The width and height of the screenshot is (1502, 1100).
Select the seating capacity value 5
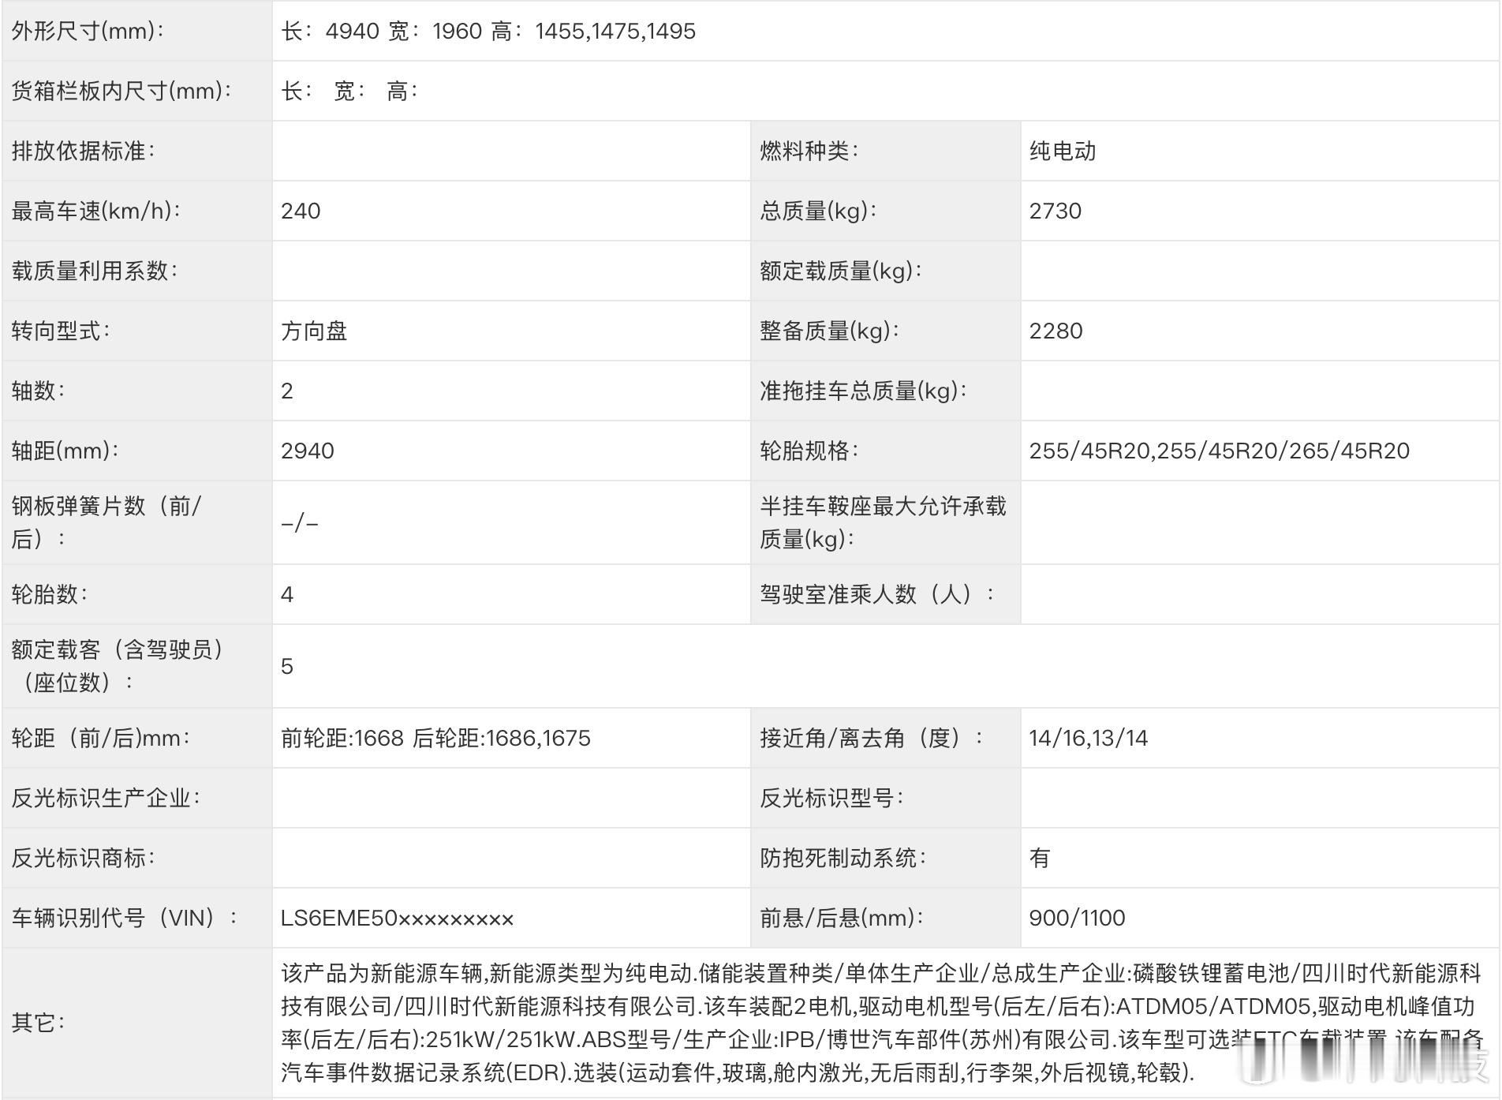click(287, 667)
